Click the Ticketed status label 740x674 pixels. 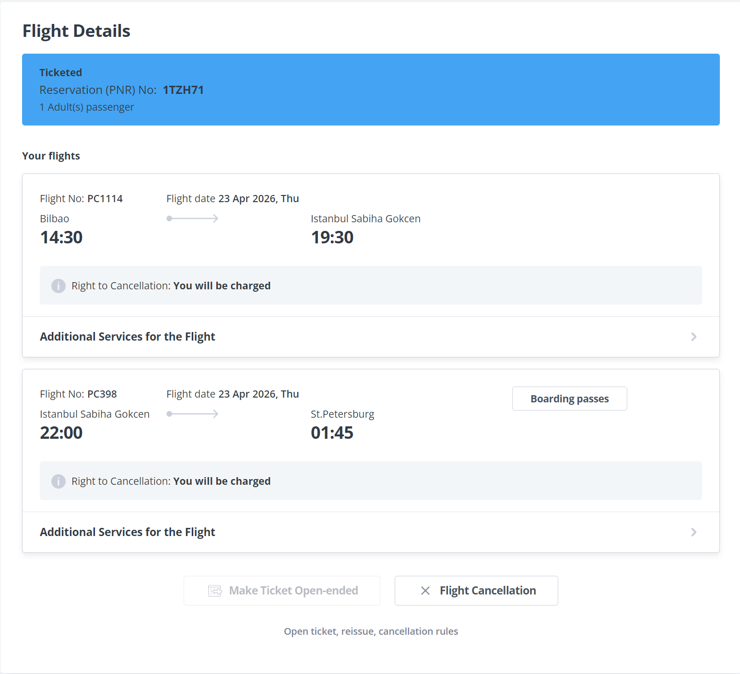tap(61, 73)
